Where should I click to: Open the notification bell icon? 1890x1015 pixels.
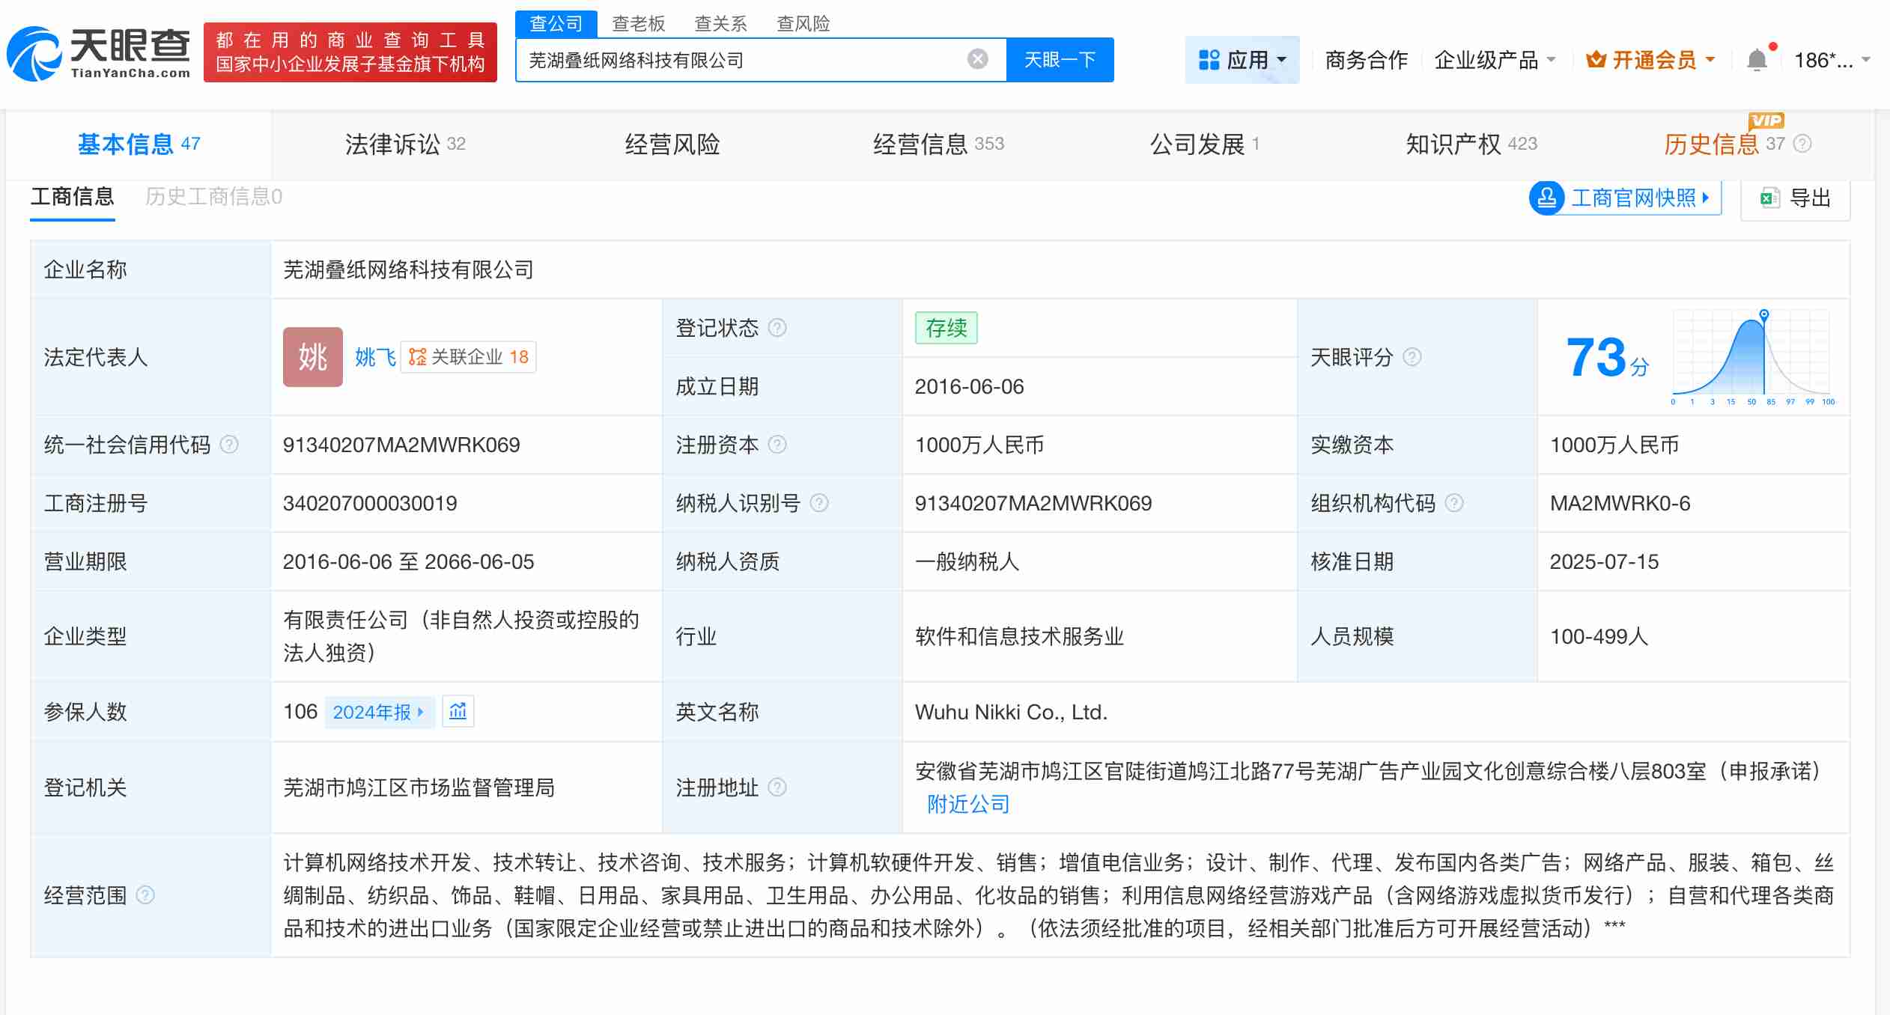pos(1757,58)
